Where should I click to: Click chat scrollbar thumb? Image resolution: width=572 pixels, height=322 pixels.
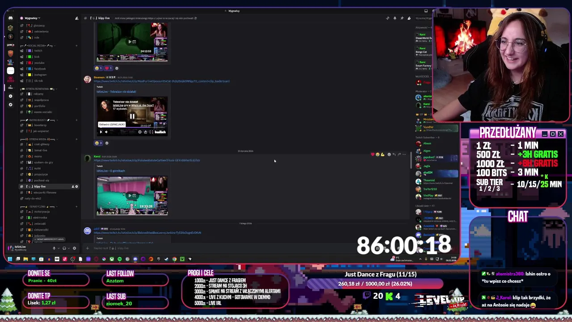click(x=411, y=160)
